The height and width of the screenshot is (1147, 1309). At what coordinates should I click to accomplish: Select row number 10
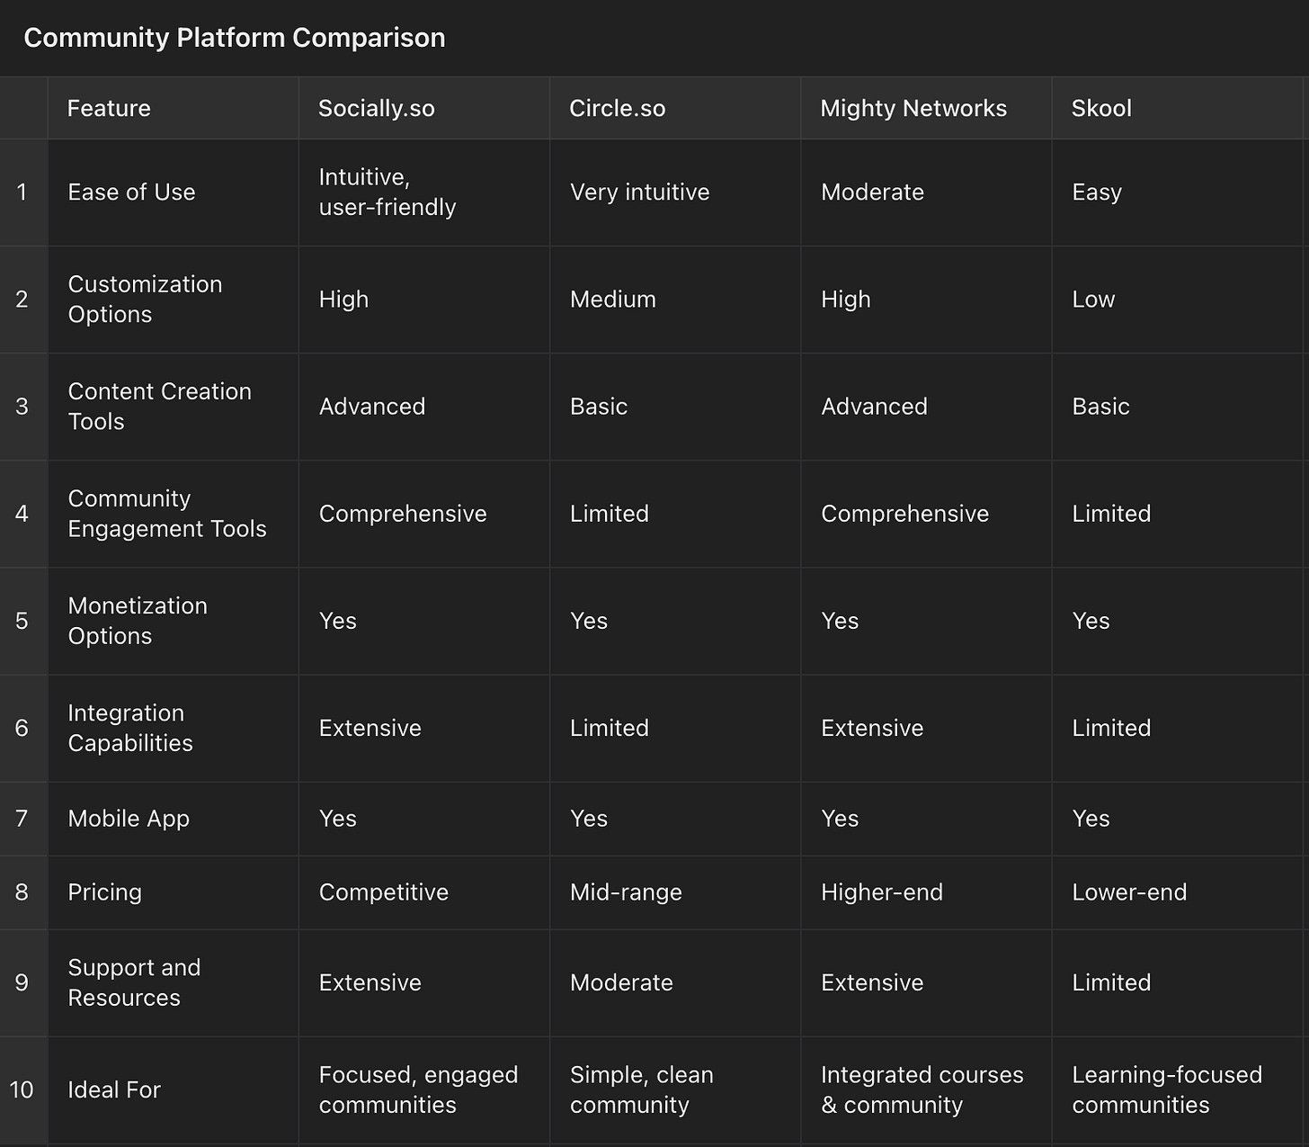coord(22,1089)
